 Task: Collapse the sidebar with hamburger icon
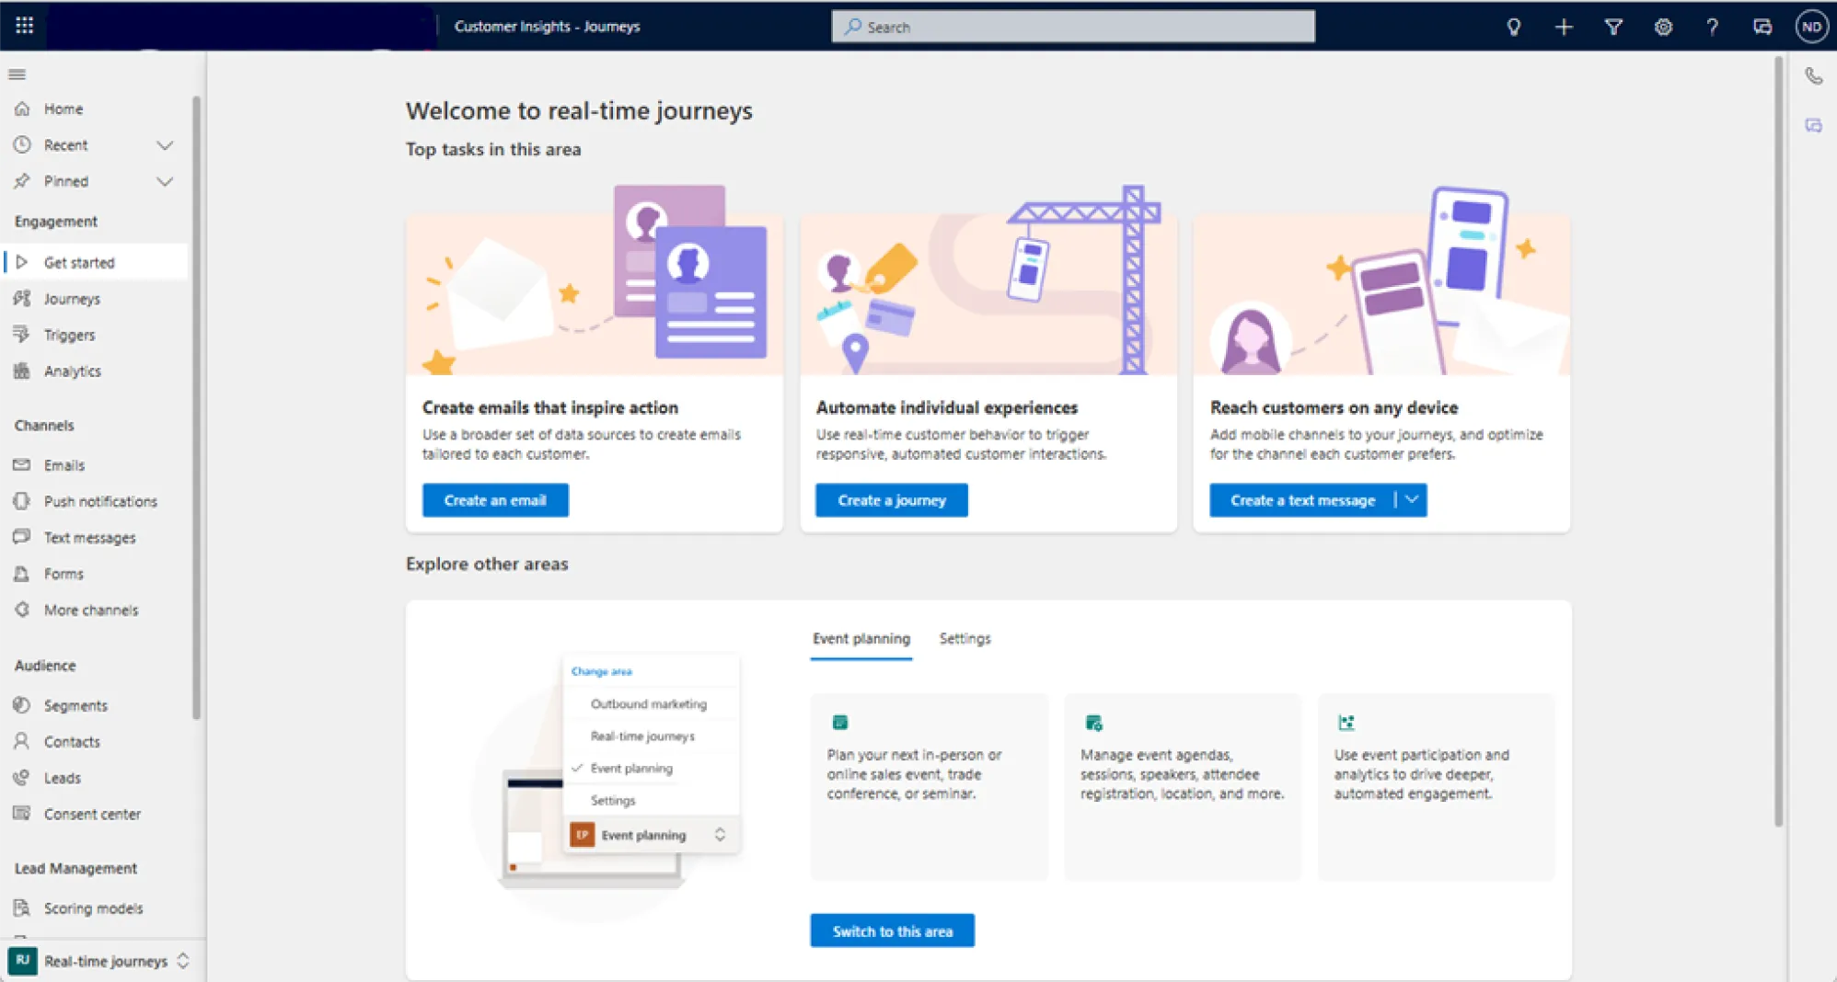17,74
